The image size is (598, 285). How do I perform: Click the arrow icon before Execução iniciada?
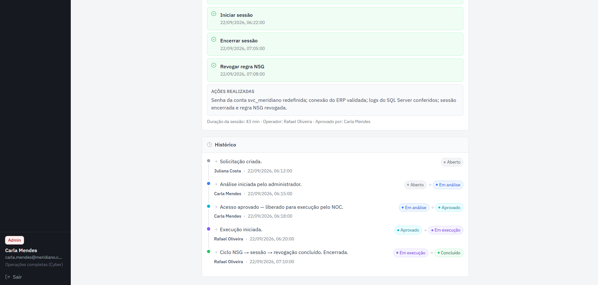pos(216,229)
